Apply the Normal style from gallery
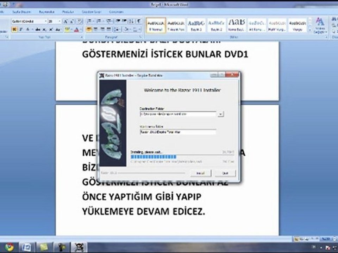 tap(156, 25)
